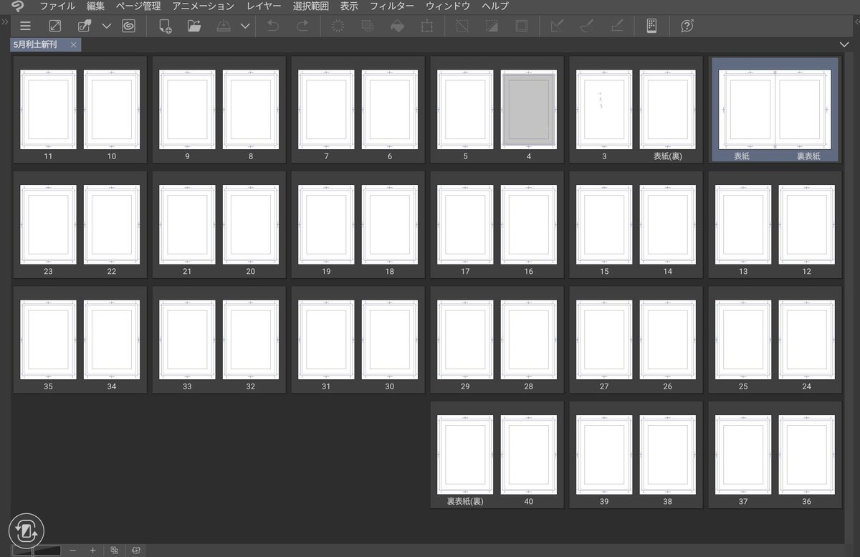This screenshot has width=860, height=557.
Task: Tap the round page-rotate floating button
Action: point(27,530)
